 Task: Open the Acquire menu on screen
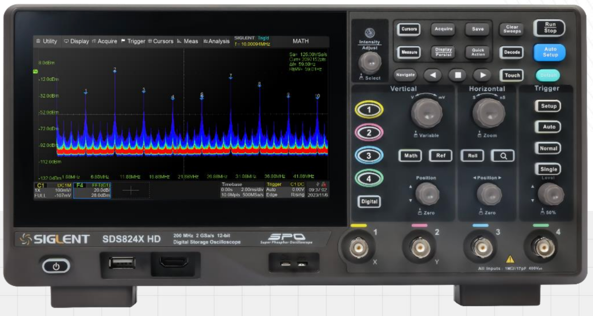pyautogui.click(x=104, y=41)
